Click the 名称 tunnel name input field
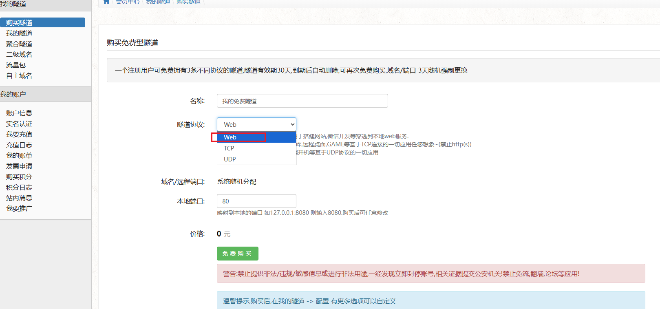660x309 pixels. [x=302, y=101]
